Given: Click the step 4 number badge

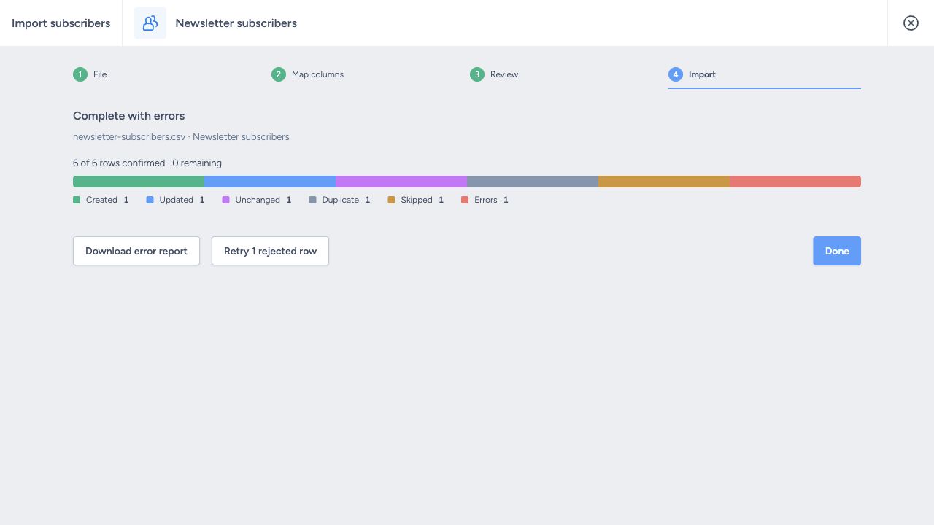Looking at the screenshot, I should coord(676,74).
